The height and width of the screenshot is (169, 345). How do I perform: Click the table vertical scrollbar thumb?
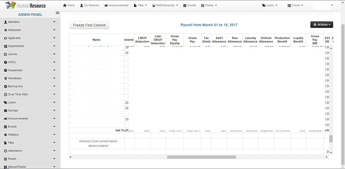331,139
